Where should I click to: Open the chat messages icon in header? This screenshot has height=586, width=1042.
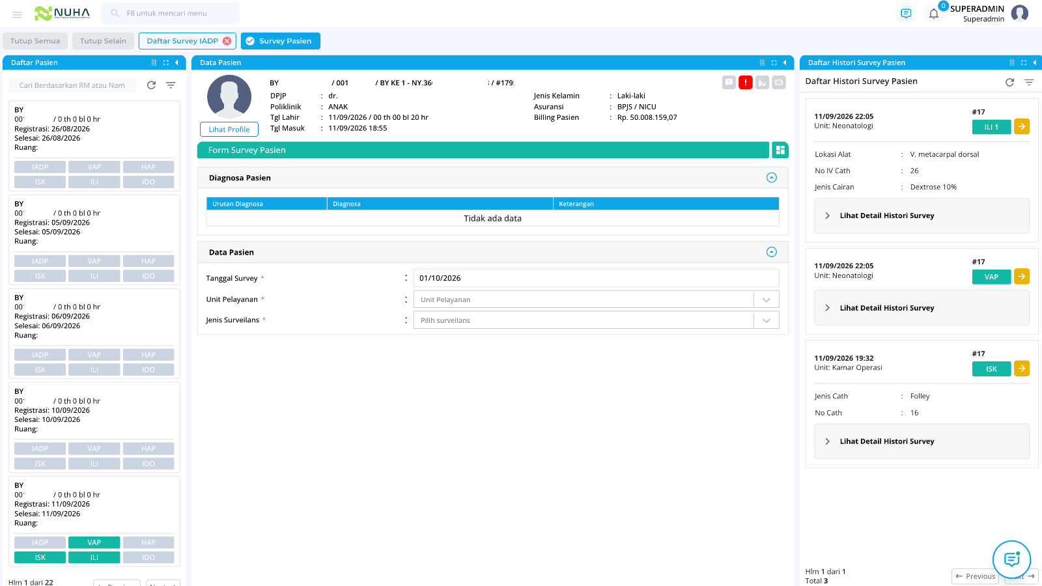point(906,13)
